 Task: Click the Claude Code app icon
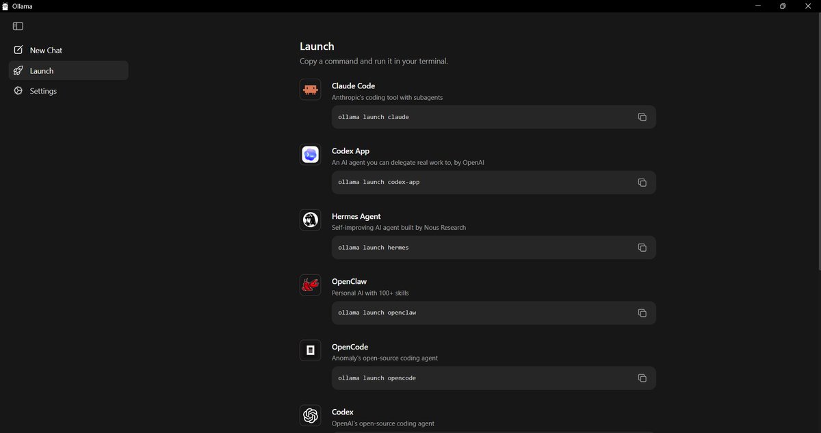(x=311, y=90)
